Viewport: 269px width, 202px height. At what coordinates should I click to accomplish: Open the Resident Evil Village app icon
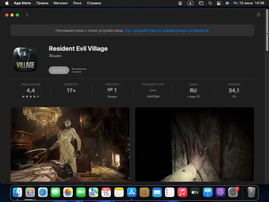click(x=25, y=59)
